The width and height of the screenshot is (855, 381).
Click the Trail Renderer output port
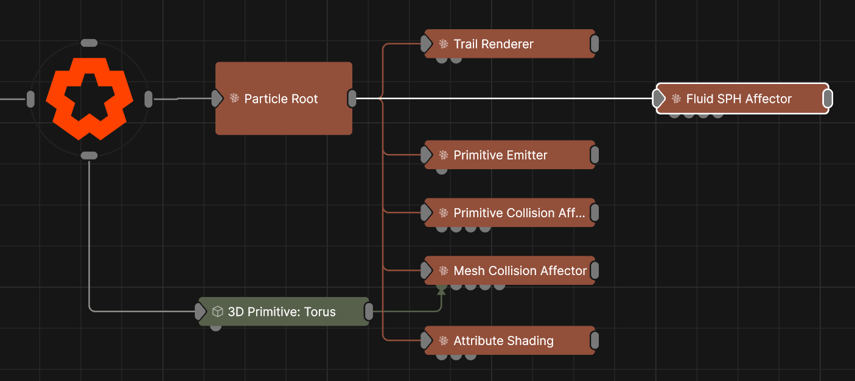(x=595, y=44)
